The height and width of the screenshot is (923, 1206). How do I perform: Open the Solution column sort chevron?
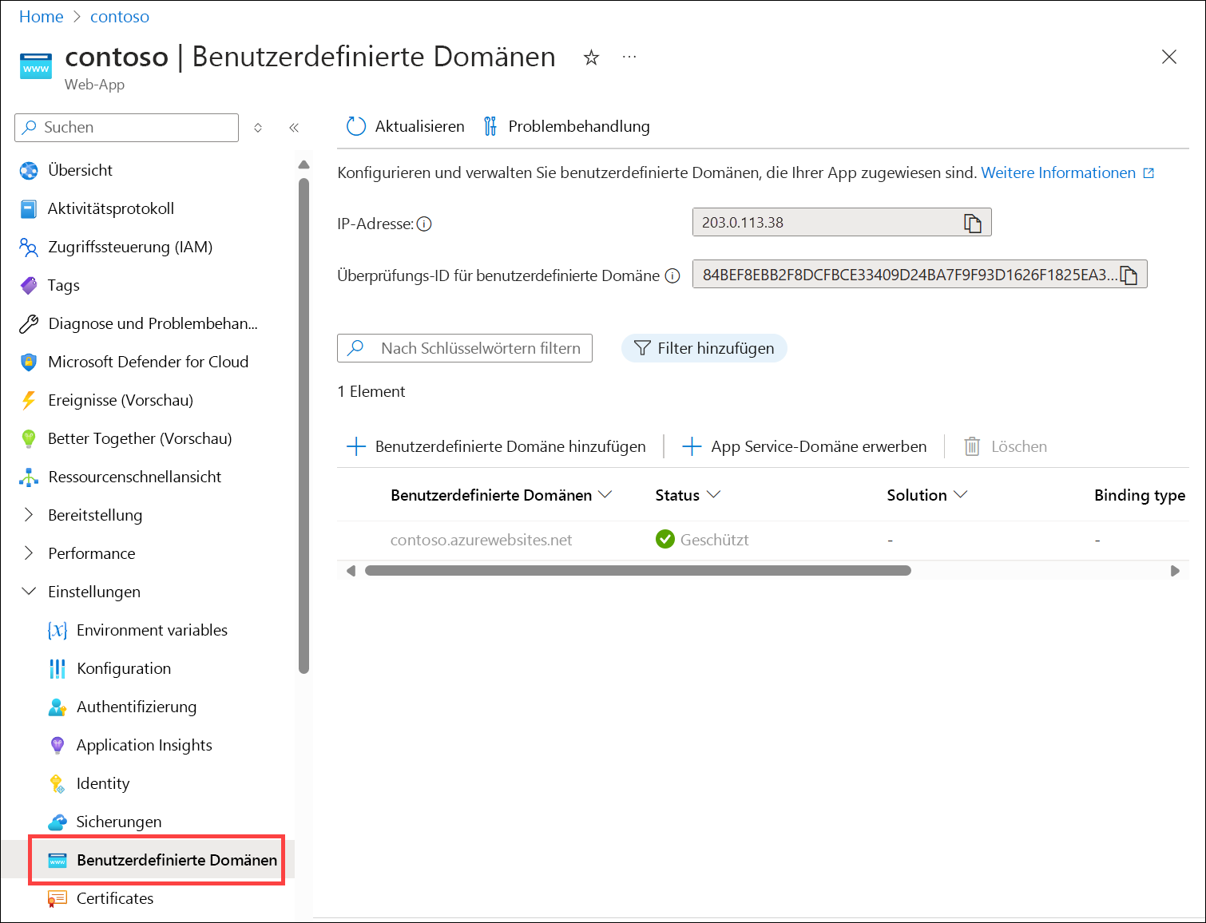click(961, 495)
